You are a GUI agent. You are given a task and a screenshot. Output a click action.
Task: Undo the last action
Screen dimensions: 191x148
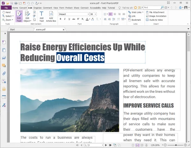[x=28, y=3]
